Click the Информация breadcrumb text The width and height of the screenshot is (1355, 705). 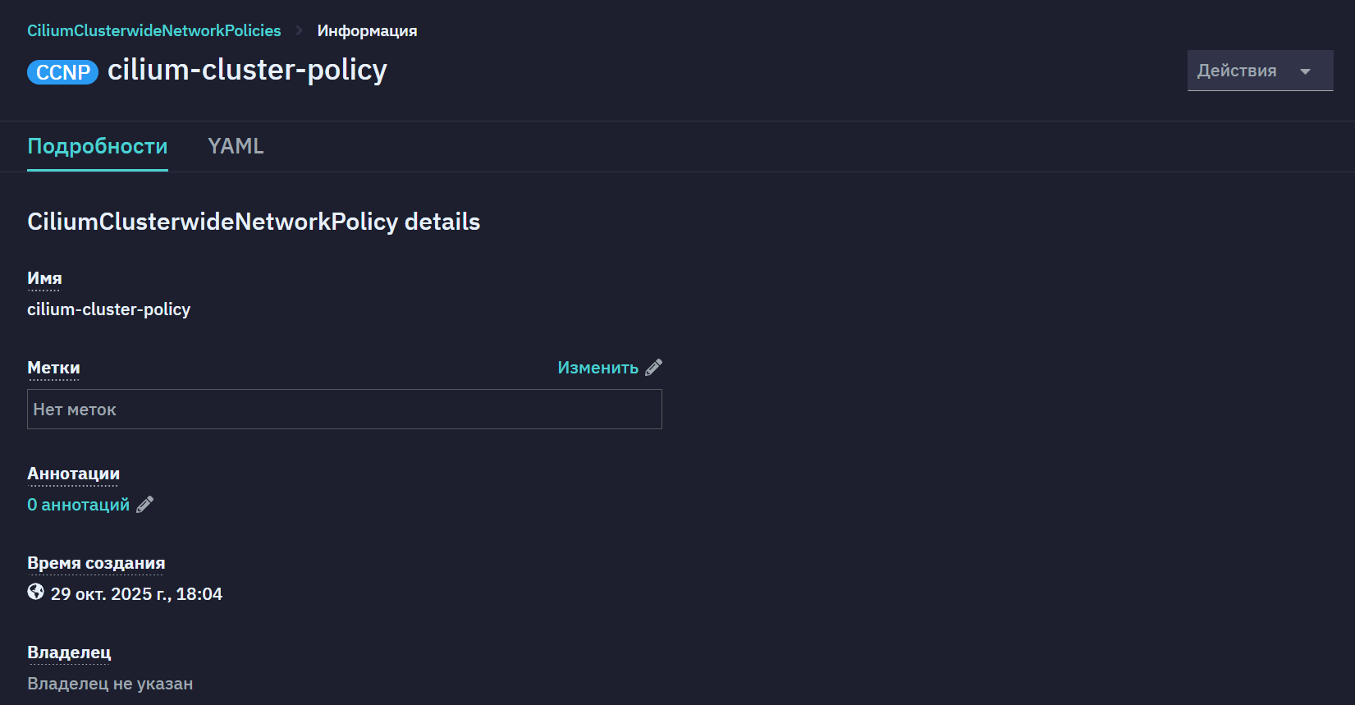click(x=367, y=30)
